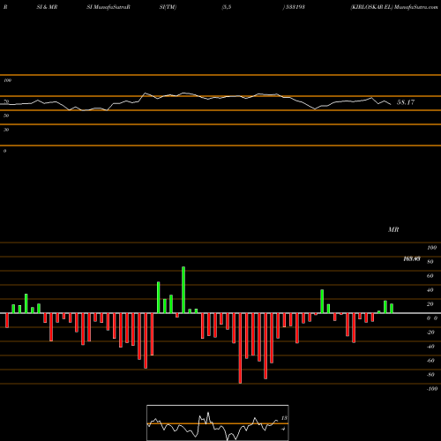Click the value 13 in mini chart
This screenshot has width=441, height=441.
click(x=284, y=418)
